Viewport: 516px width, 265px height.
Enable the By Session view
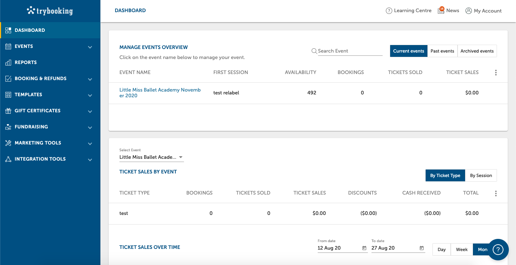point(481,175)
